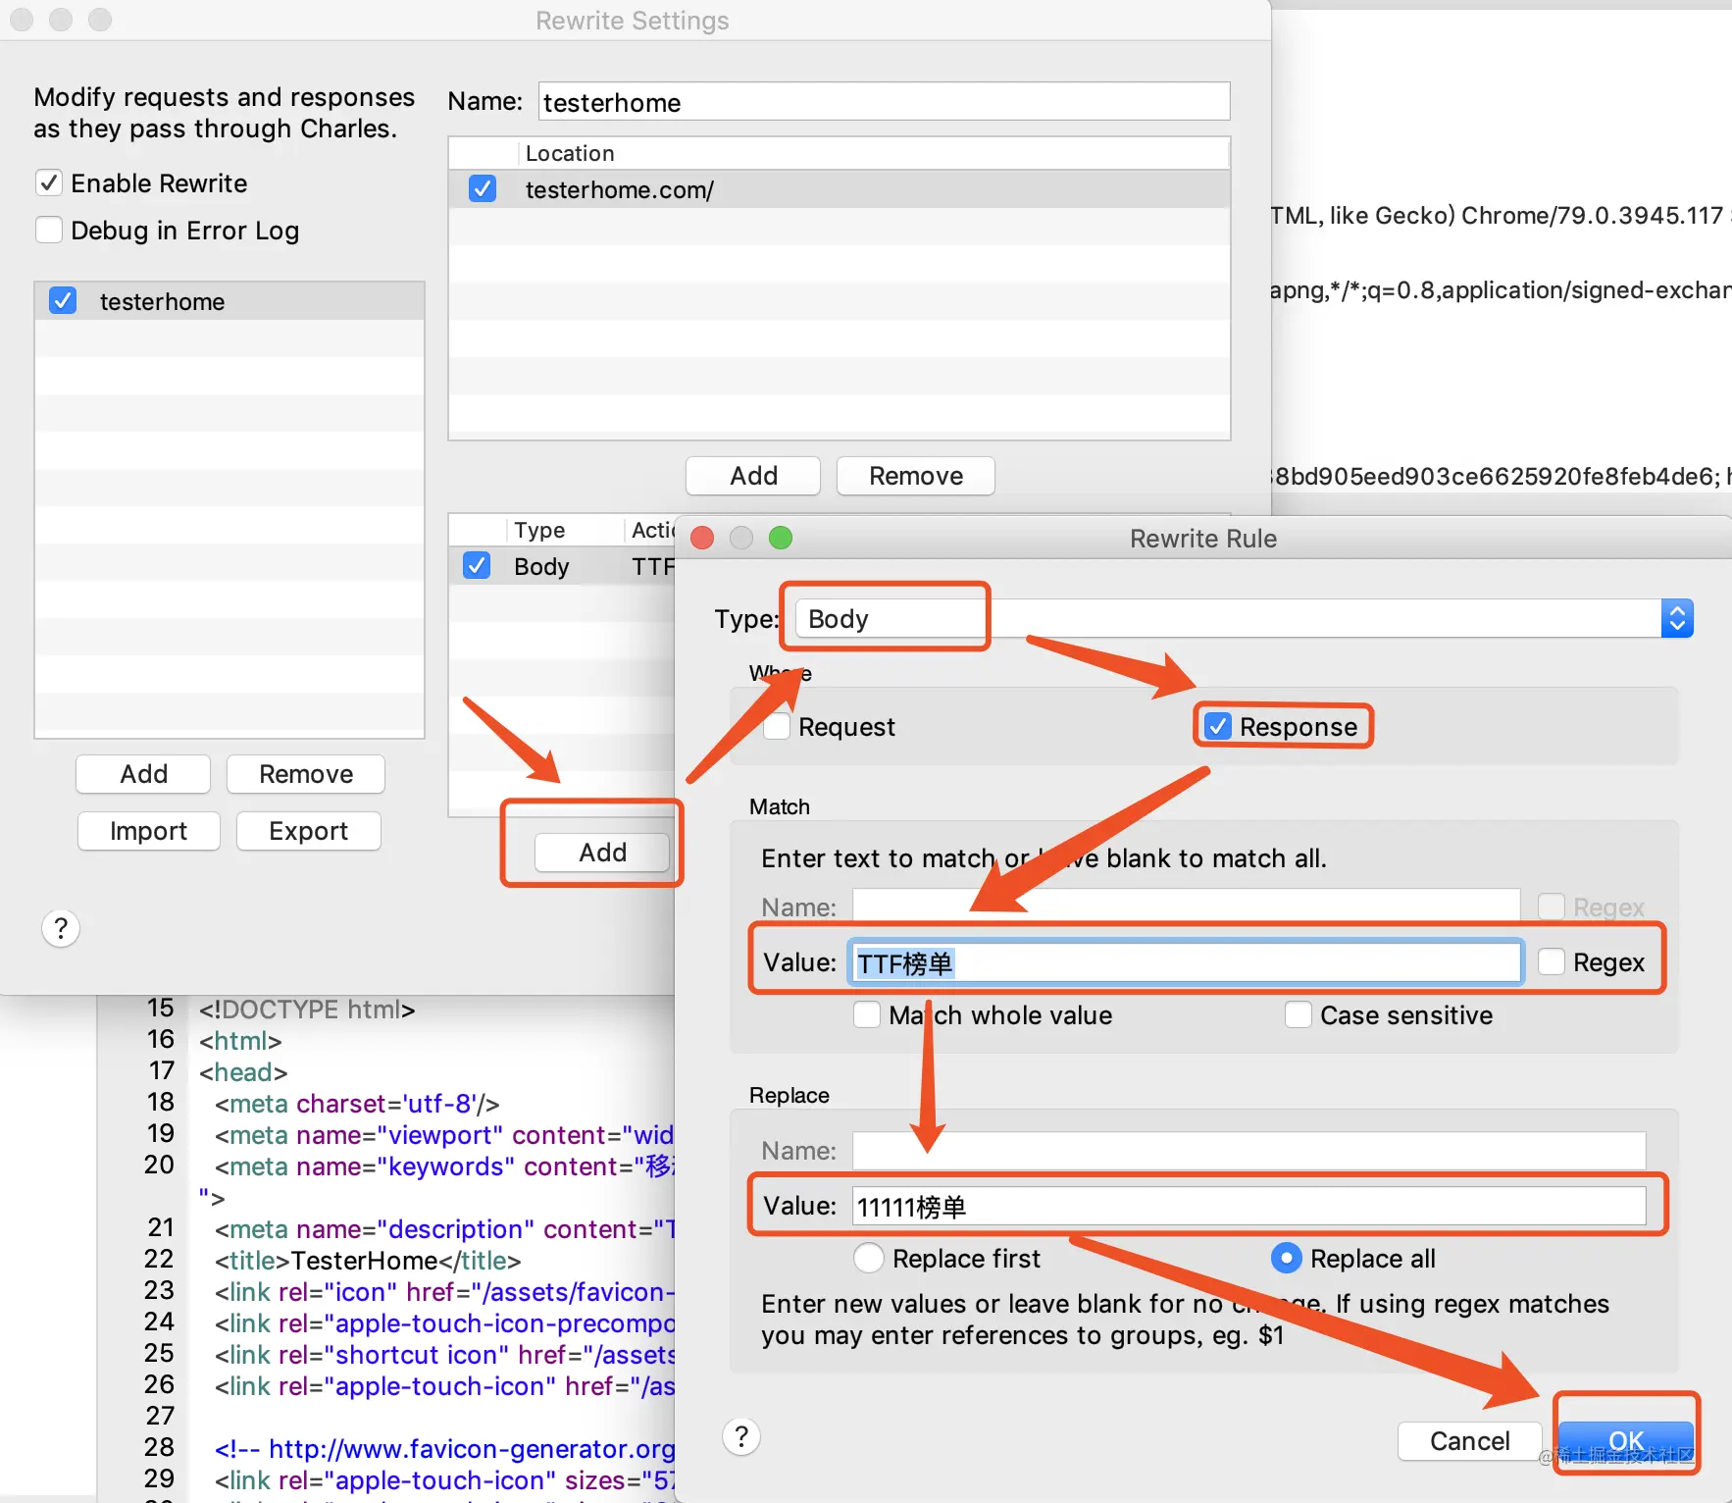Click the green zoom button of Rewrite Rule
Viewport: 1732px width, 1503px height.
781,538
